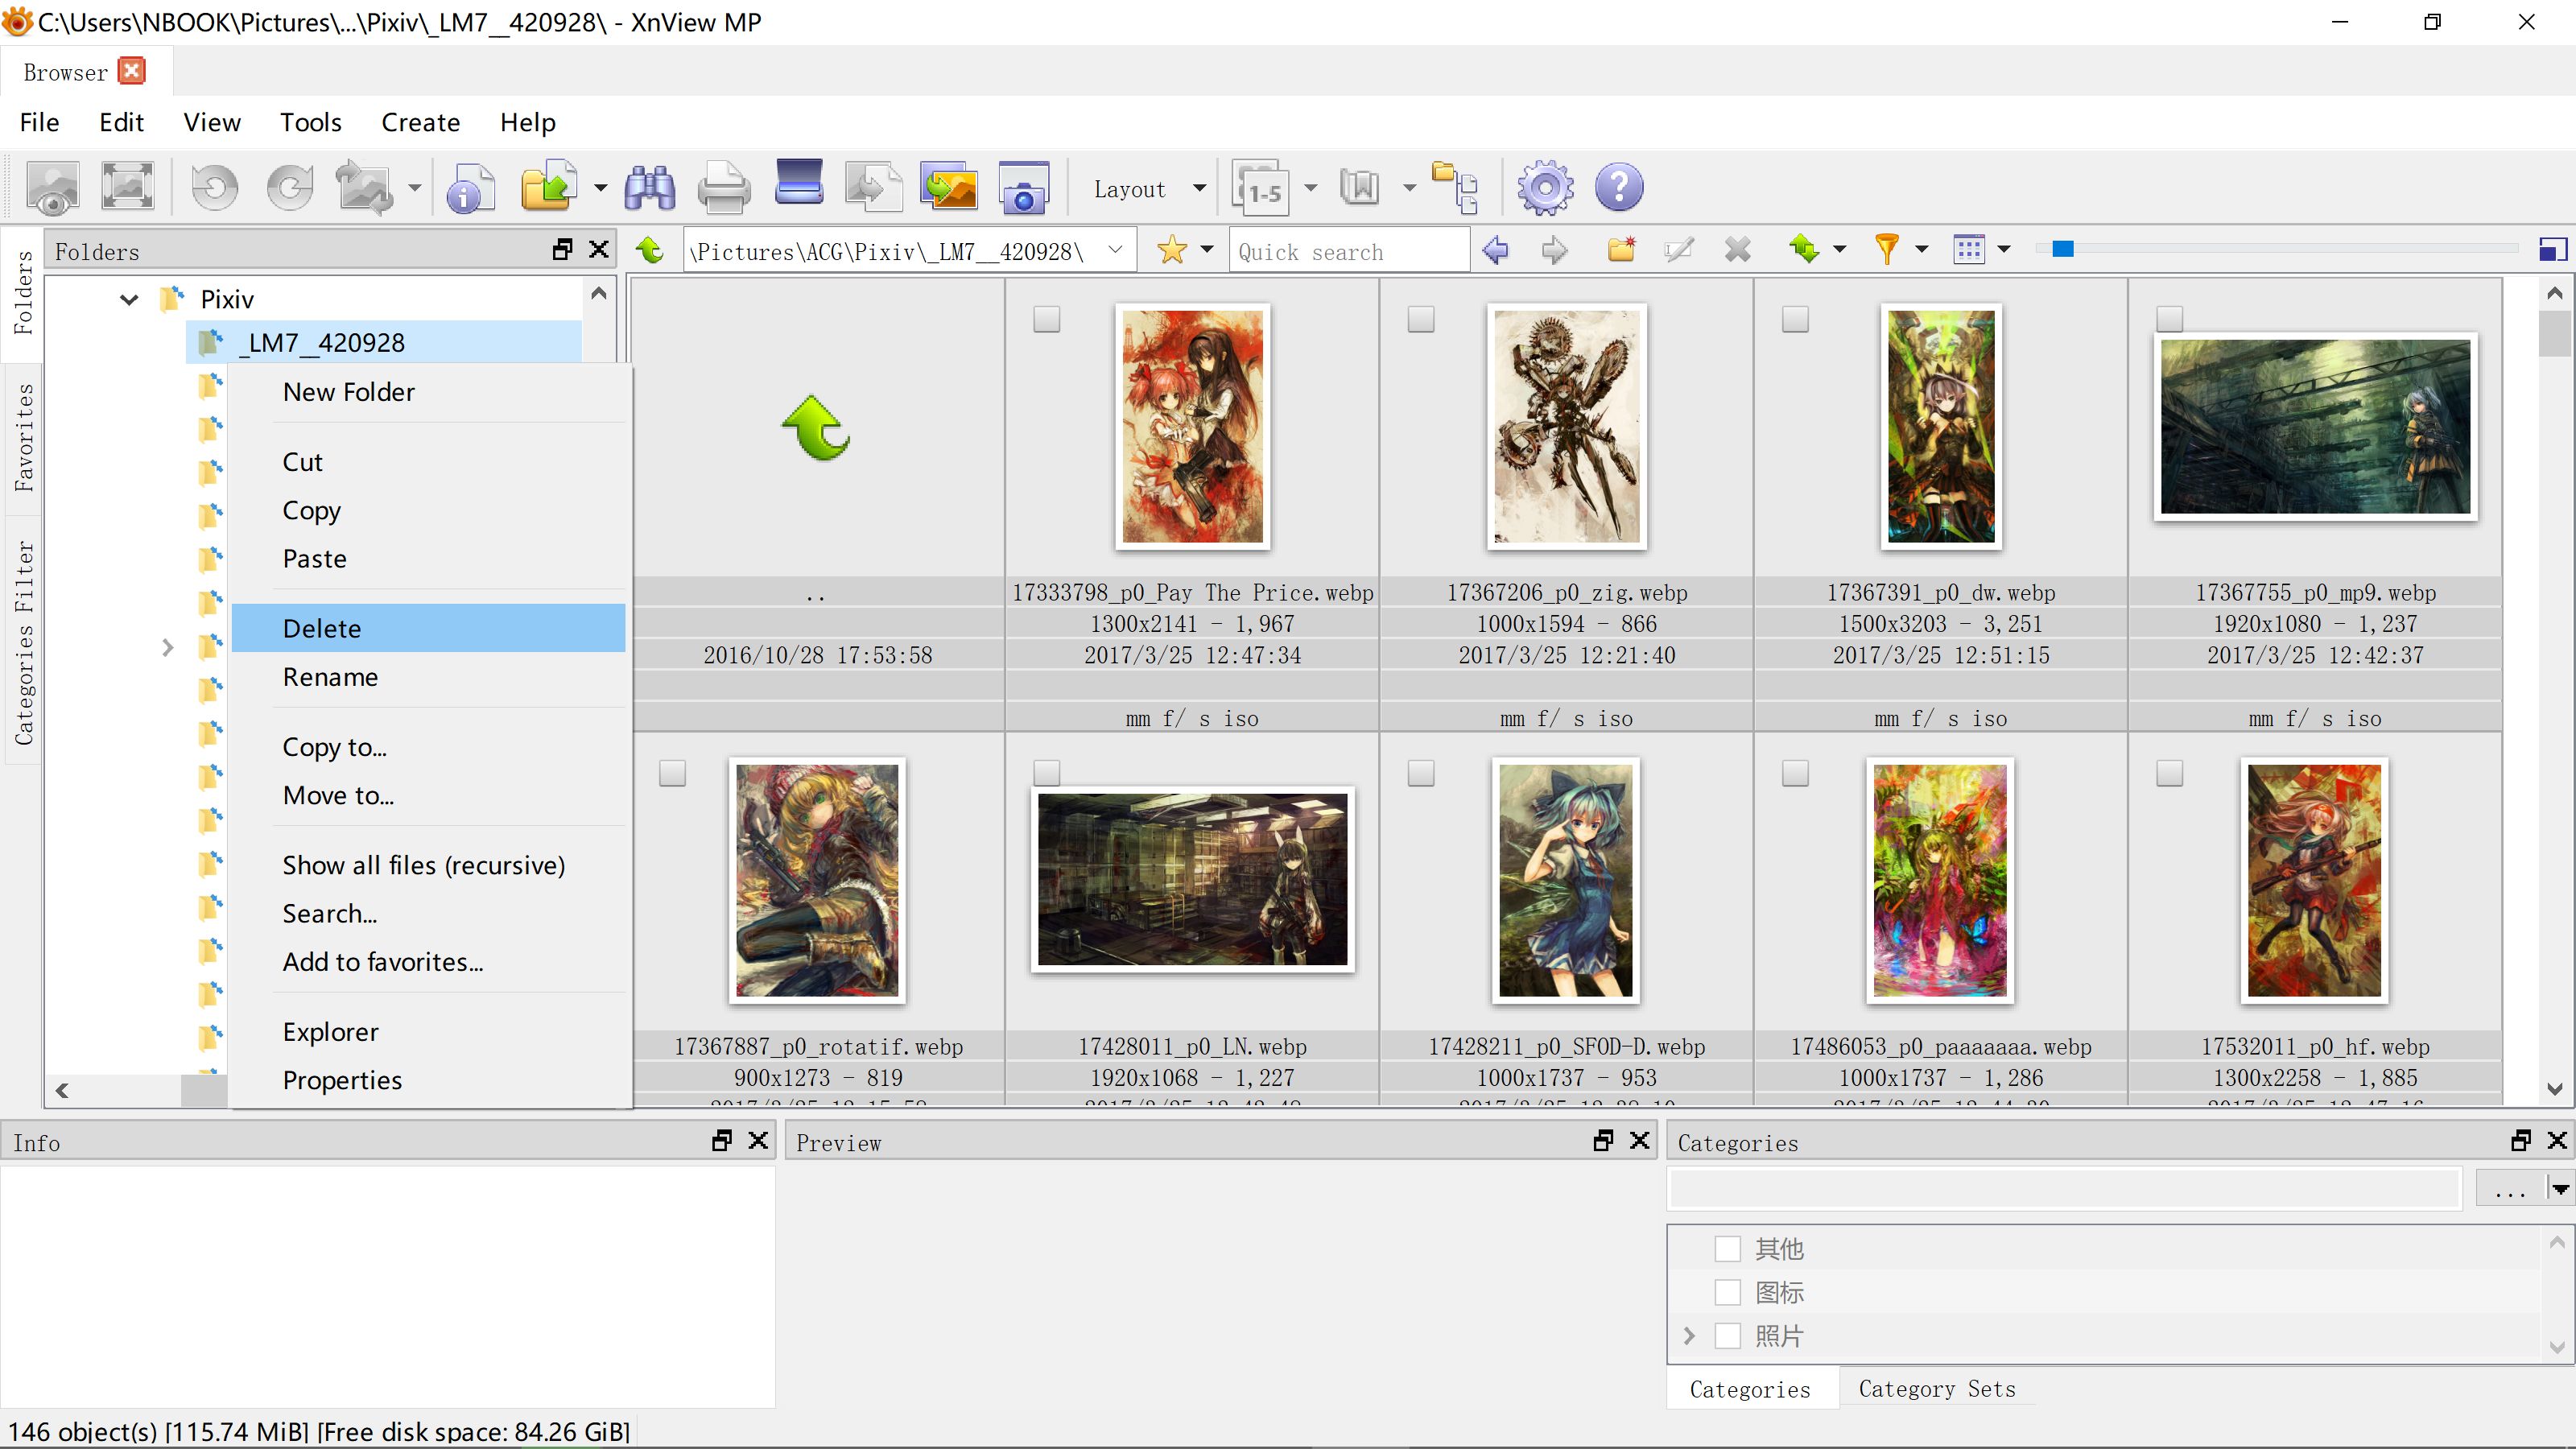The height and width of the screenshot is (1449, 2576).
Task: Enable the 图标 category checkbox
Action: [x=1727, y=1292]
